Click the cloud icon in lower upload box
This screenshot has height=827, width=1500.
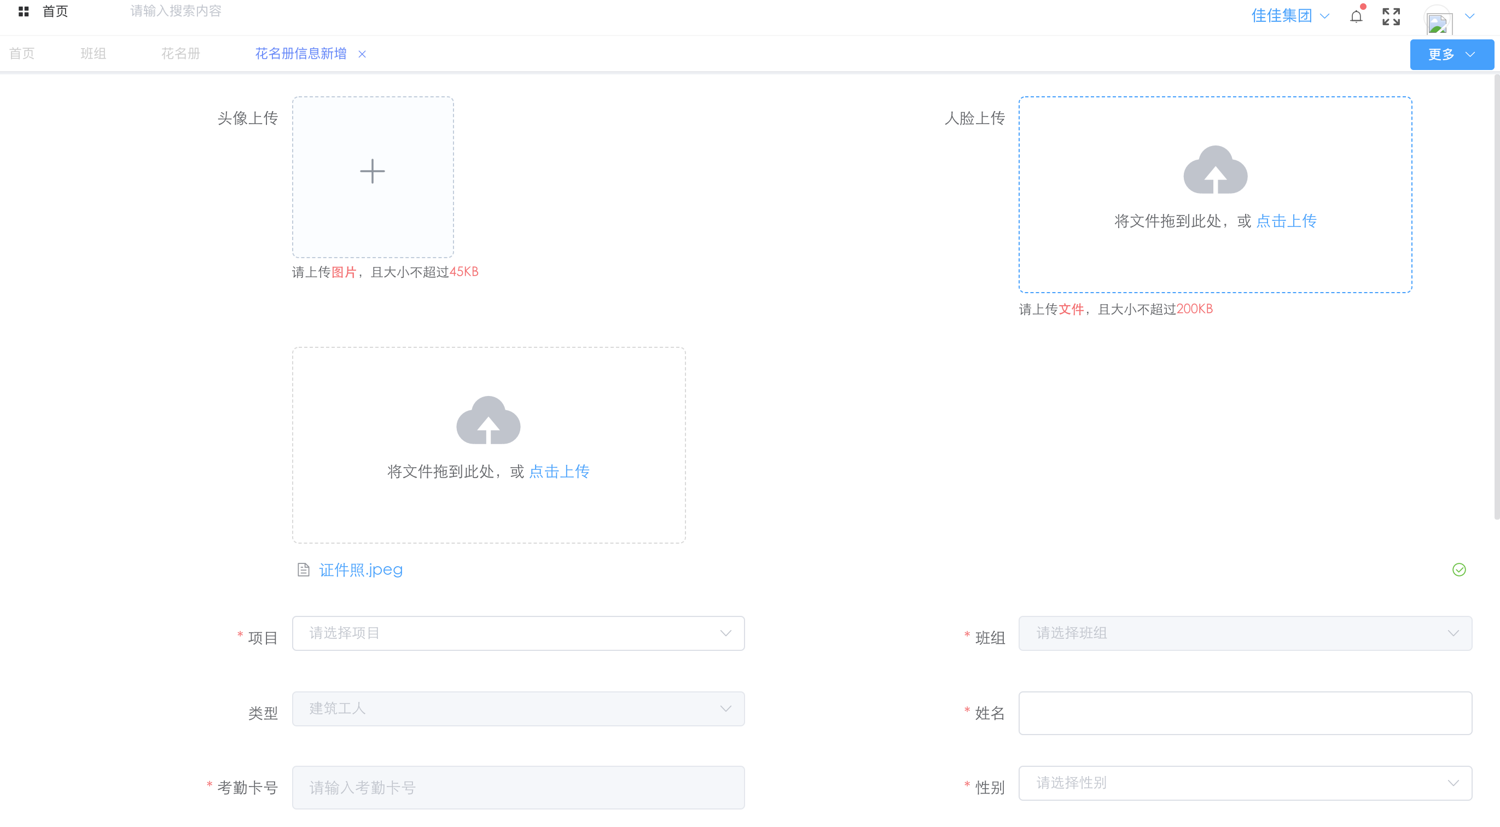click(x=488, y=420)
